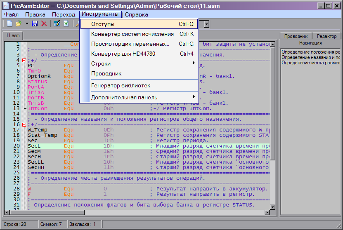Screen dimensions: 343x230
Task: Click the horizontal scrollbar thumb
Action: [47, 212]
